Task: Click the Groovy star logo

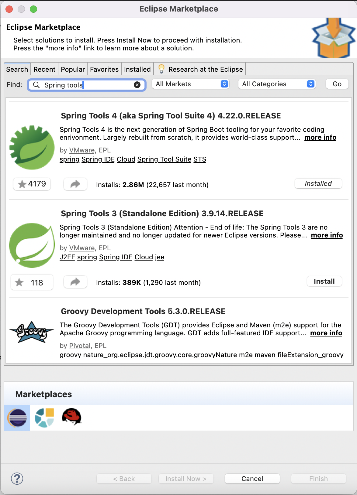Action: point(32,332)
